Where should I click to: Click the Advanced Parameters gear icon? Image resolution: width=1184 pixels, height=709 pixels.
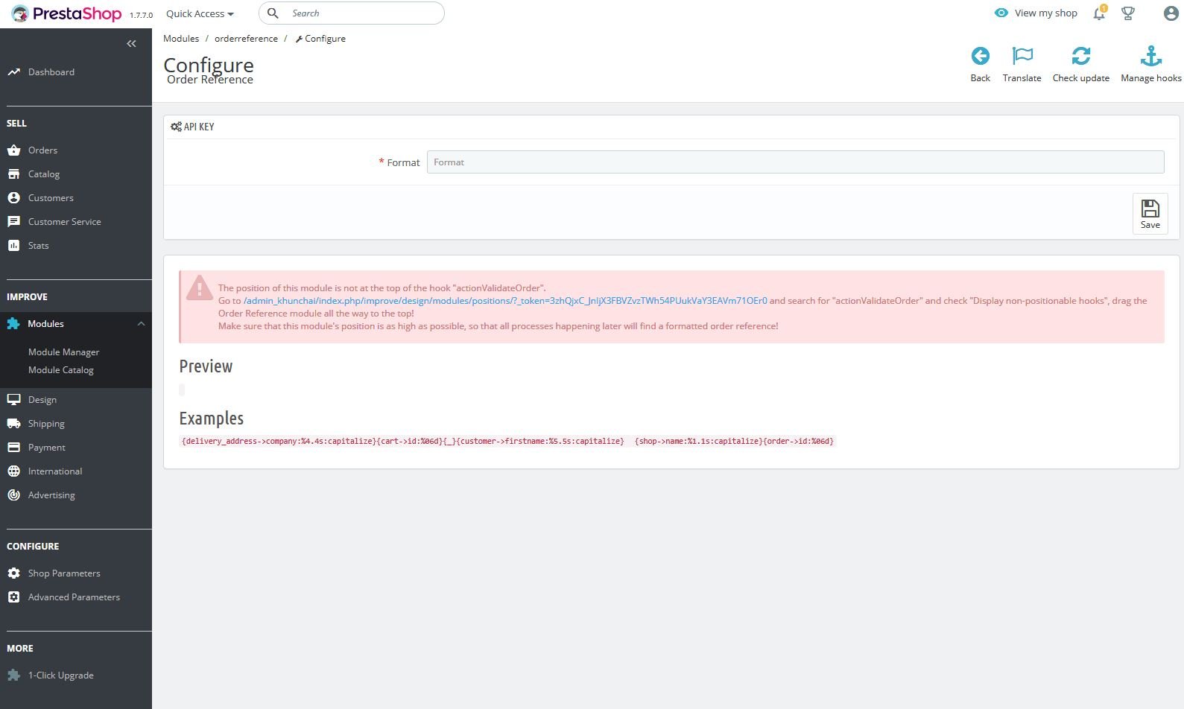(13, 597)
